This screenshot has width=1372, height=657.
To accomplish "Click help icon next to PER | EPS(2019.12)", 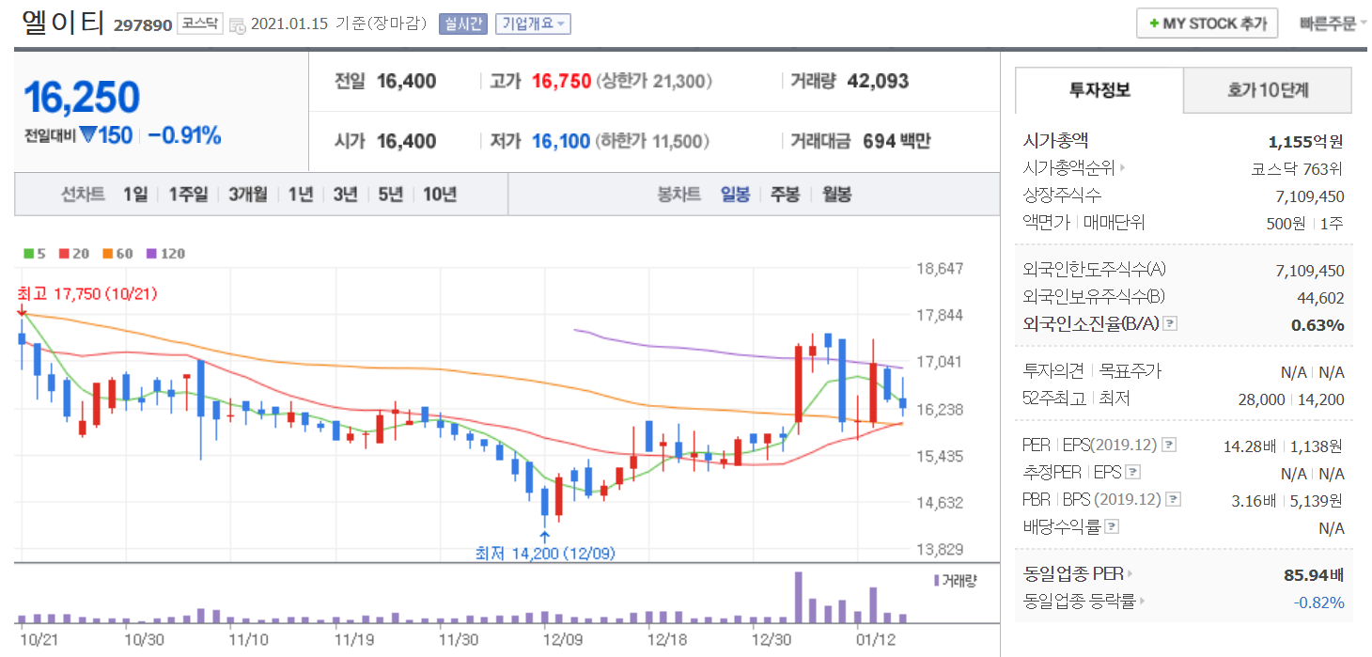I will coord(1170,445).
